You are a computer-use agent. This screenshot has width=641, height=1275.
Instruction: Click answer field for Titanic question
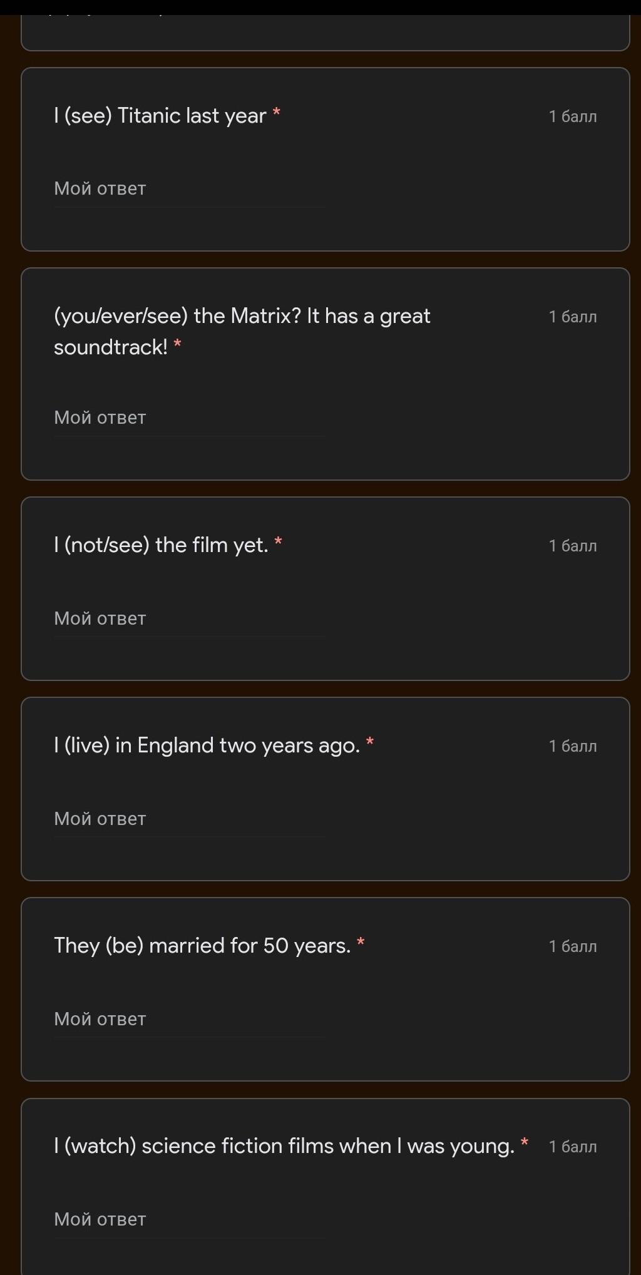click(x=188, y=189)
